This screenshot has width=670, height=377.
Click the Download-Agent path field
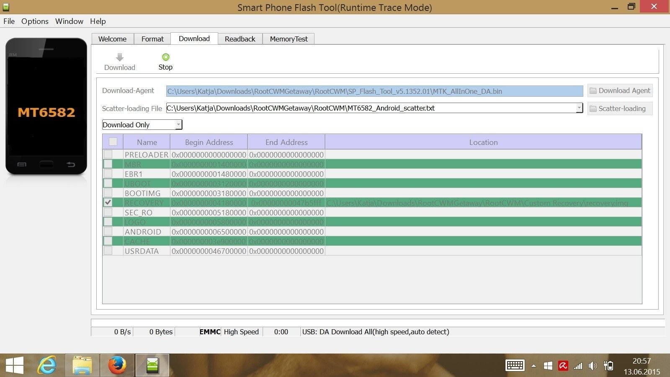(374, 91)
